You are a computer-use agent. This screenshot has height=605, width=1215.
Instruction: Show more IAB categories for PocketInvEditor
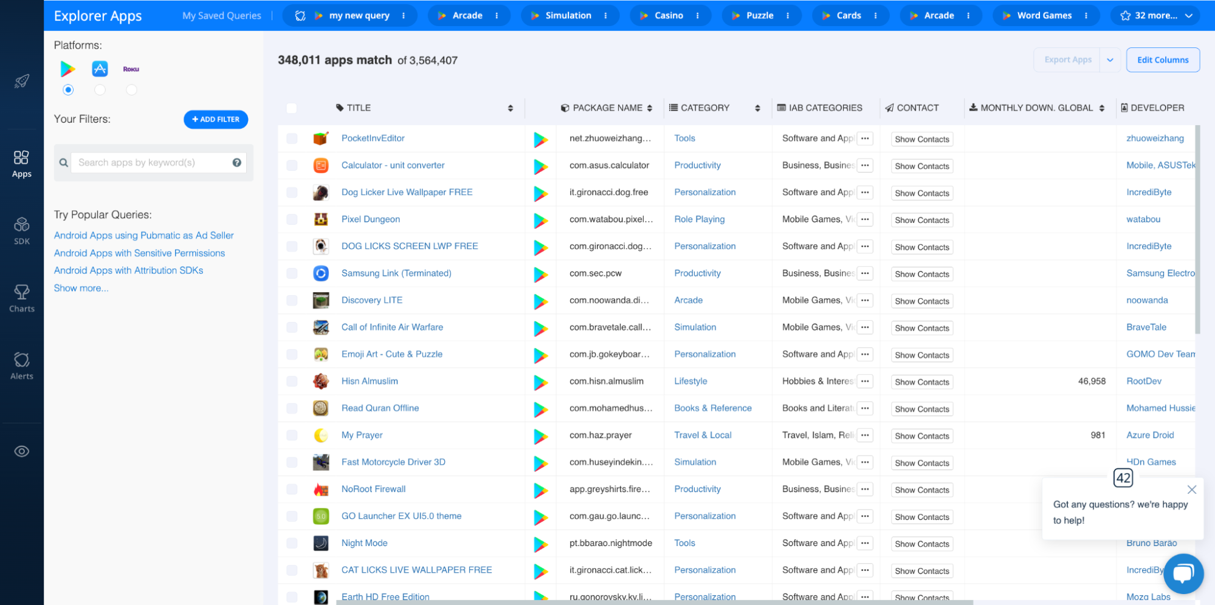click(x=865, y=138)
